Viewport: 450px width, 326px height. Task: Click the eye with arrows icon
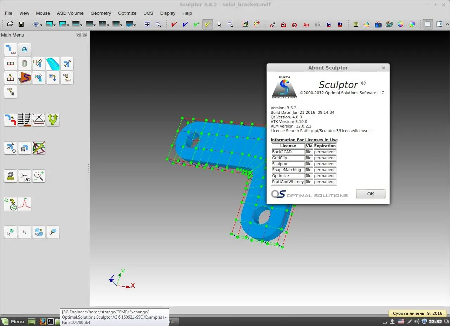25,176
